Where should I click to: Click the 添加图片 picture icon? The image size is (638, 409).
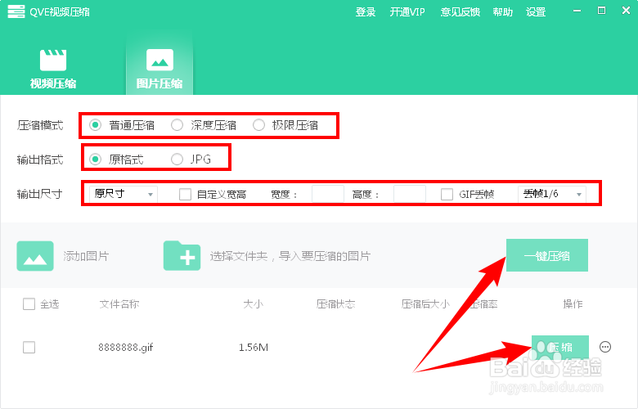tap(35, 256)
